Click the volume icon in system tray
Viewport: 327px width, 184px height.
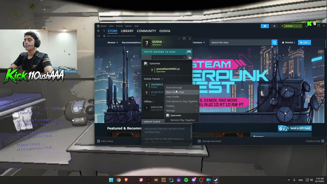tap(311, 180)
